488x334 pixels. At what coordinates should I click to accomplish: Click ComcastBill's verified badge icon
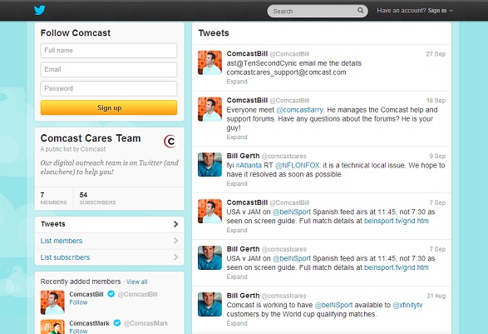pyautogui.click(x=111, y=294)
